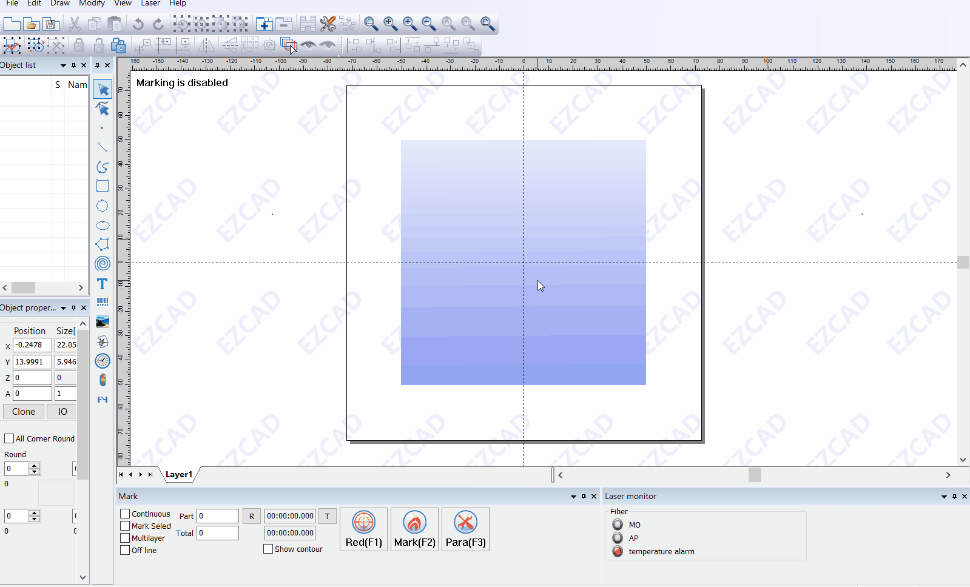Open the File menu
The width and height of the screenshot is (970, 587).
click(x=12, y=3)
